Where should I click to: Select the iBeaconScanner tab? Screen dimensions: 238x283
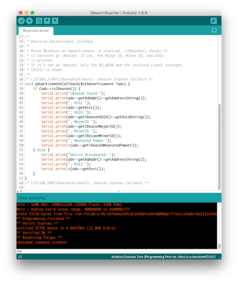36,31
